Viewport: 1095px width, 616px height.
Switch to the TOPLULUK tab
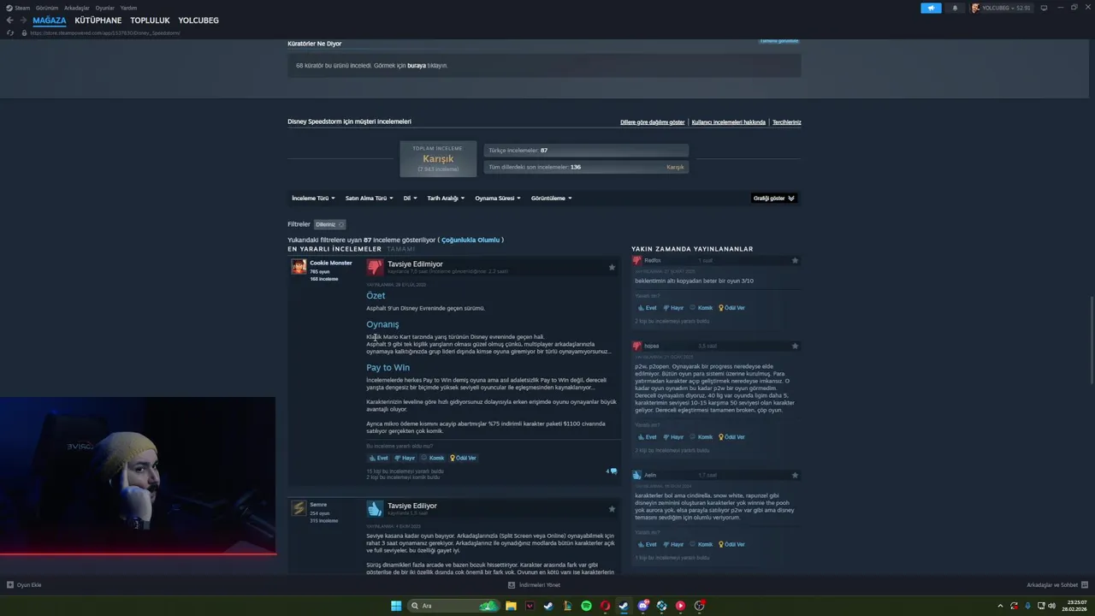tap(151, 21)
